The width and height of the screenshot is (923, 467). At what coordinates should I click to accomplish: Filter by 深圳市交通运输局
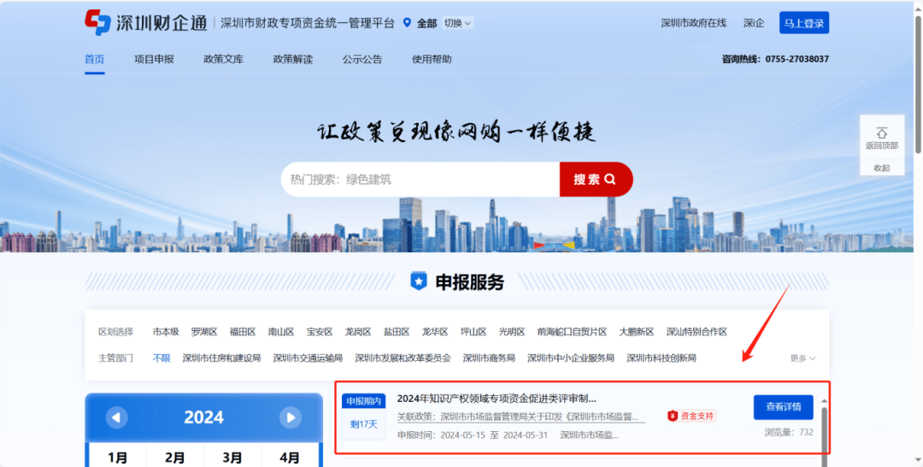click(x=308, y=358)
